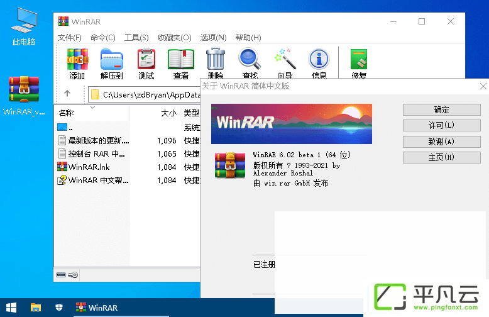Click the WinRAR sunset banner image
The image size is (489, 317).
point(292,124)
